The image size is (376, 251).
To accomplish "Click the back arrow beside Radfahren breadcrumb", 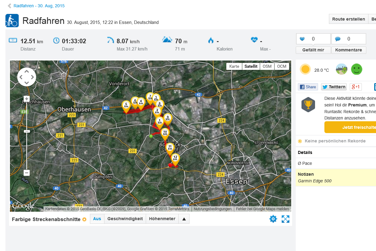I will [x=9, y=6].
